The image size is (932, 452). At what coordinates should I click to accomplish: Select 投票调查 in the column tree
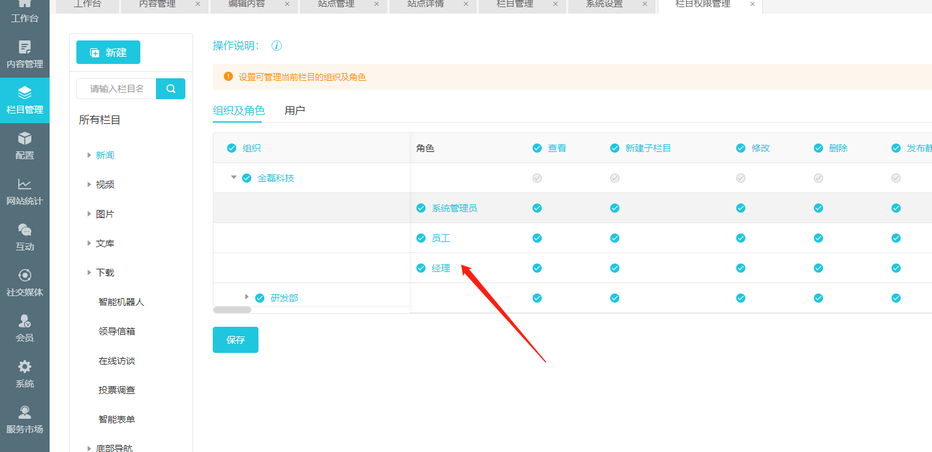[117, 390]
